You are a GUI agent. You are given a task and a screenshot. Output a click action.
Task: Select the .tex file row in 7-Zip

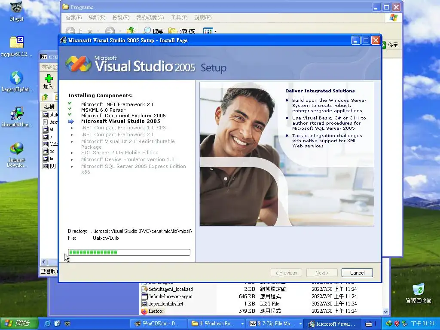50,122
